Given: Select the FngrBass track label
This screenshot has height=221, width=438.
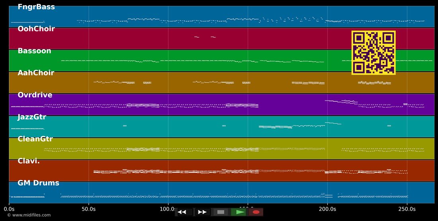Looking at the screenshot, I should [36, 7].
